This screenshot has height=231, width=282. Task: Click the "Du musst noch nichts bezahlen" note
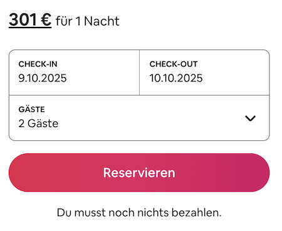coord(139,213)
